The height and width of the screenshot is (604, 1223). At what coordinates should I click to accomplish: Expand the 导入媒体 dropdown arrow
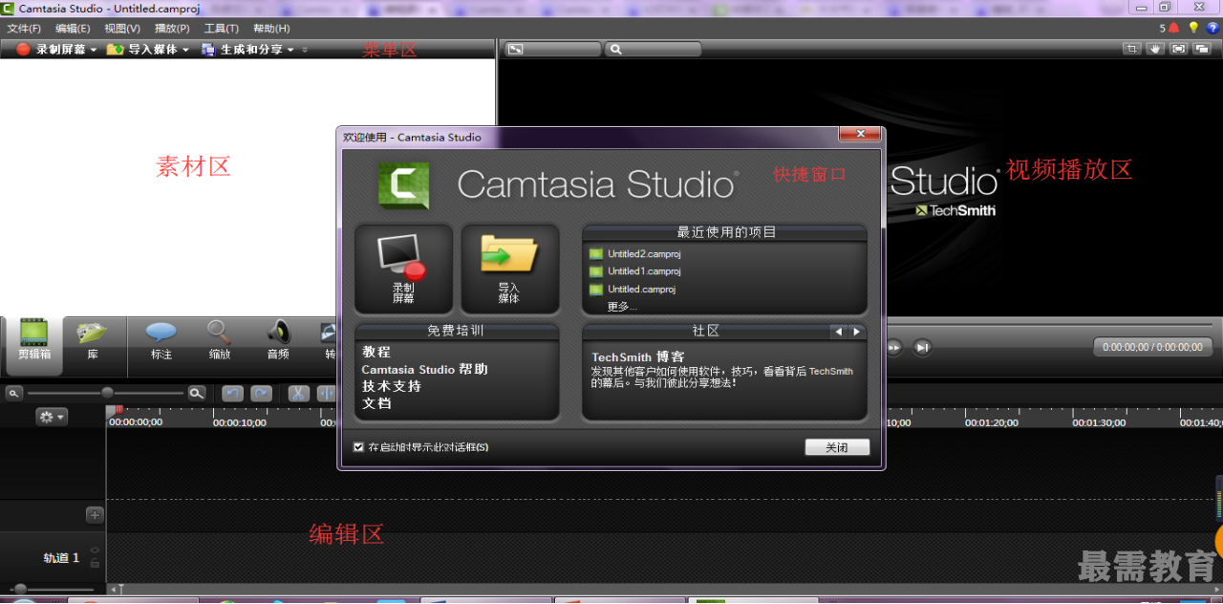pos(185,50)
